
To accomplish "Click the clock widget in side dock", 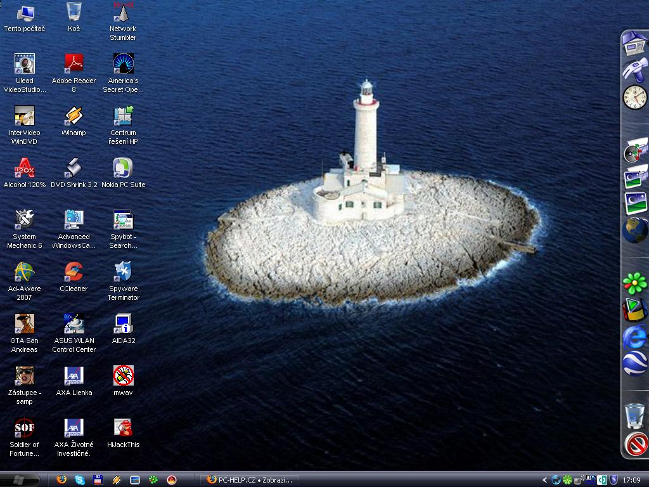I will (634, 97).
